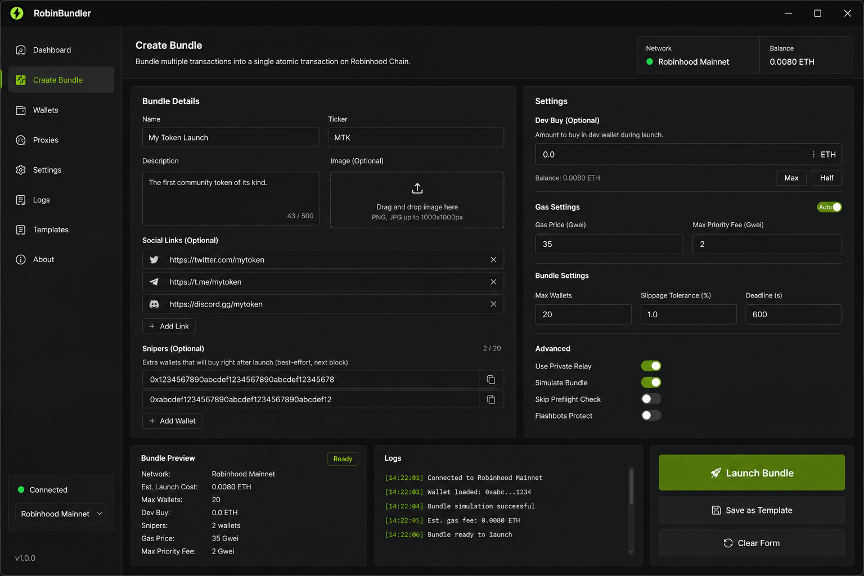
Task: Click the Slippage Tolerance field
Action: pyautogui.click(x=688, y=314)
